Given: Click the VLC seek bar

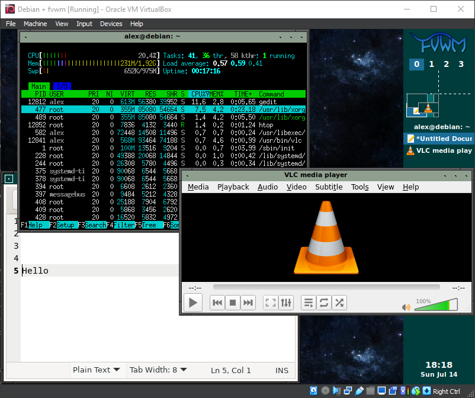Looking at the screenshot, I should tap(326, 287).
